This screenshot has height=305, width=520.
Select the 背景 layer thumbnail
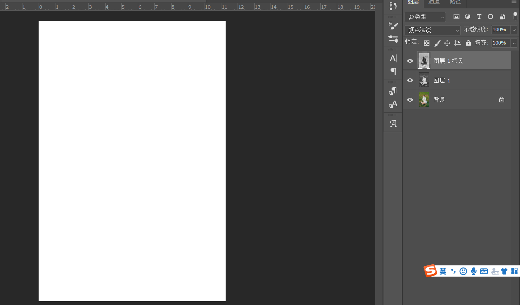(x=424, y=100)
